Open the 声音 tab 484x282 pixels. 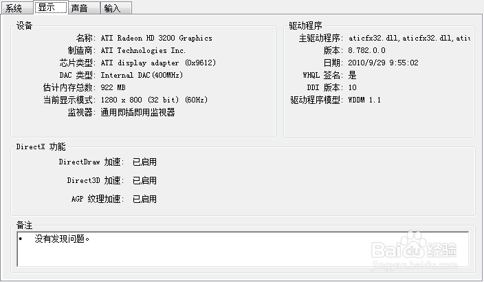point(84,8)
